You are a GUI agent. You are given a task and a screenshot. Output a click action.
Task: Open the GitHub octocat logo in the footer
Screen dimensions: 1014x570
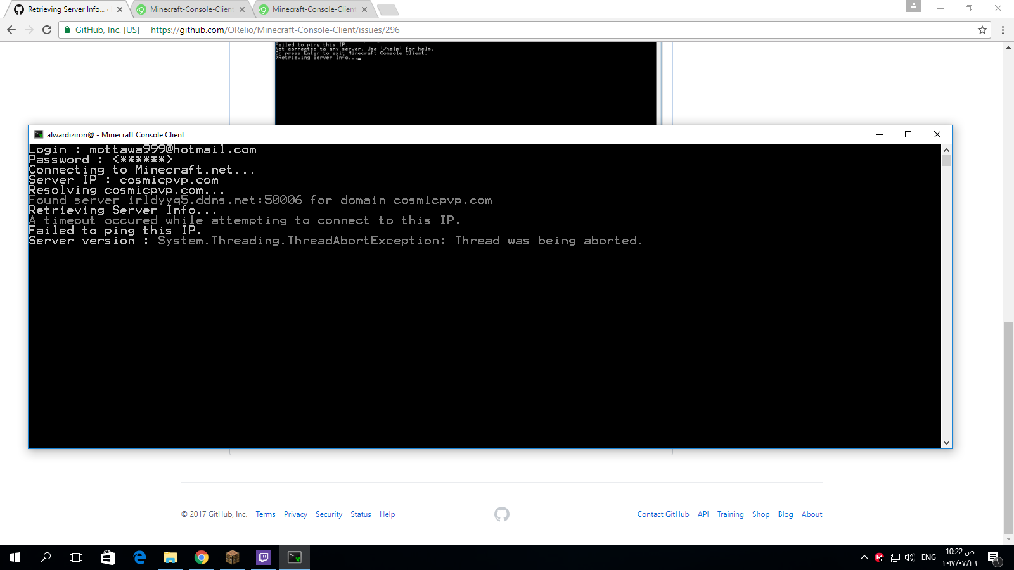point(502,514)
